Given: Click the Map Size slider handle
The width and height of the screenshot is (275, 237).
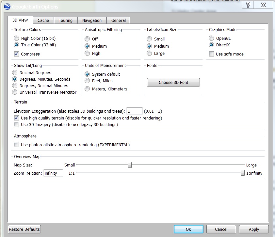Looking at the screenshot, I should point(130,165).
